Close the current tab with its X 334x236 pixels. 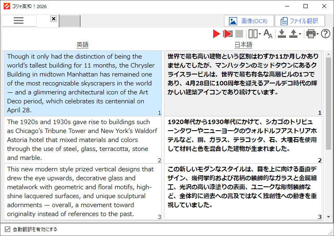pos(54,19)
